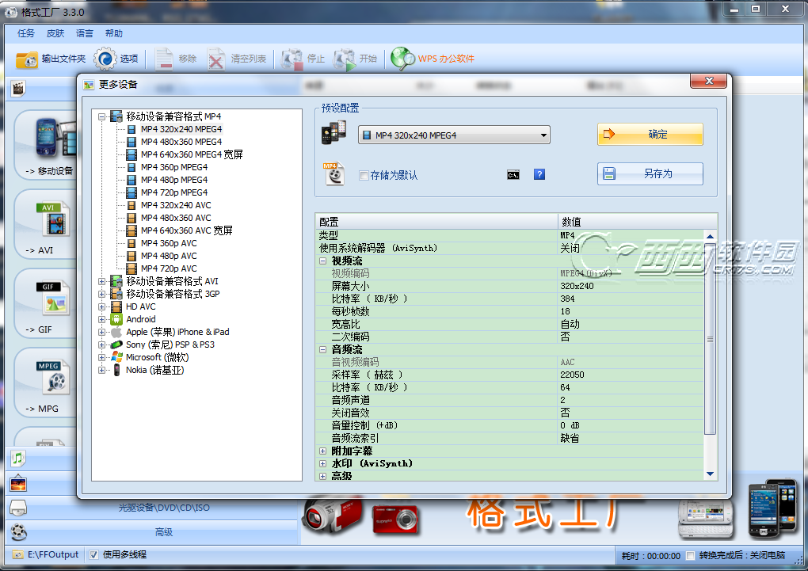Select the -> 移动设备 mobile device icon
The width and height of the screenshot is (808, 571).
point(54,138)
